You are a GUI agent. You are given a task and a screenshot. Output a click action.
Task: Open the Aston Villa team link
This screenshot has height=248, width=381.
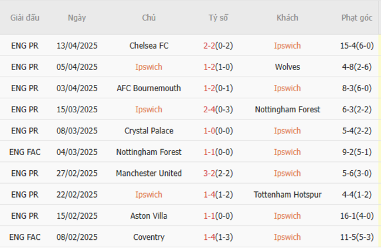[x=148, y=216]
